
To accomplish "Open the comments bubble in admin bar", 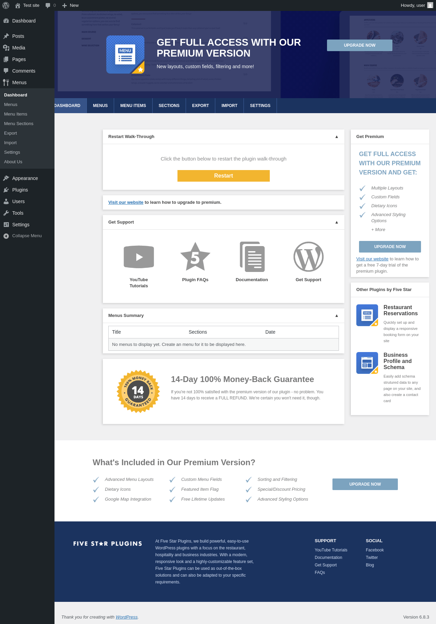I will click(48, 5).
